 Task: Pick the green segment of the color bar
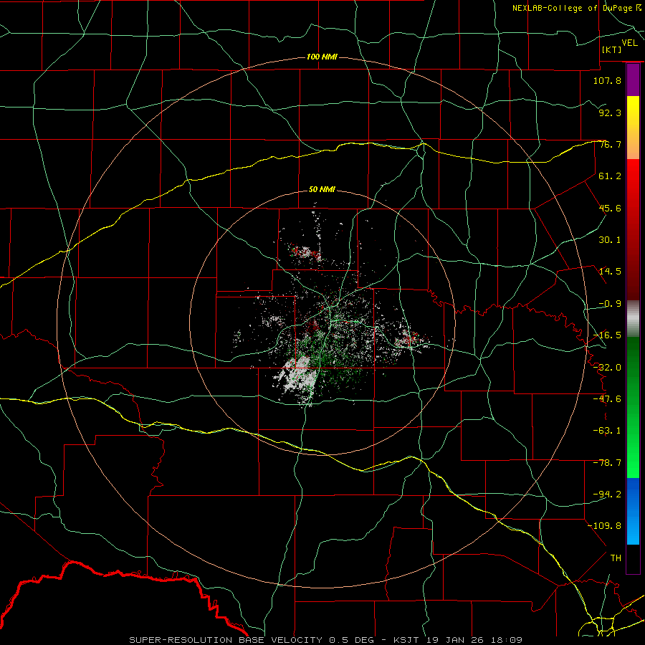pos(633,407)
